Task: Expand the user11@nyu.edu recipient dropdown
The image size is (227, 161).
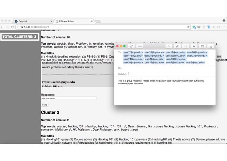Action: click(x=142, y=56)
